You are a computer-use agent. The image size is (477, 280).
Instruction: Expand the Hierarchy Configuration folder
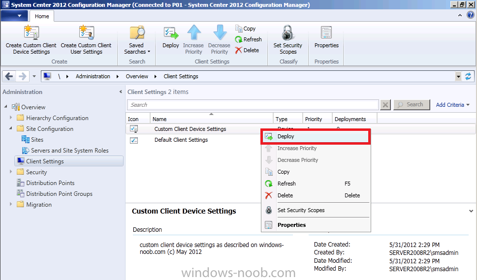tap(11, 117)
